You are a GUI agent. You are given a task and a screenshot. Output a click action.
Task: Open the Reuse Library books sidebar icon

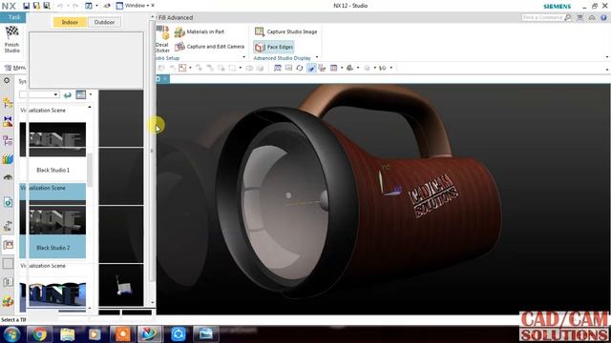click(8, 159)
